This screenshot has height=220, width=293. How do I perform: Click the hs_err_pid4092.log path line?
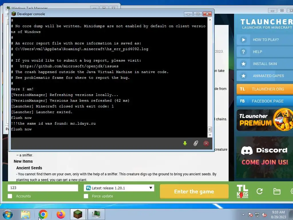pyautogui.click(x=80, y=49)
